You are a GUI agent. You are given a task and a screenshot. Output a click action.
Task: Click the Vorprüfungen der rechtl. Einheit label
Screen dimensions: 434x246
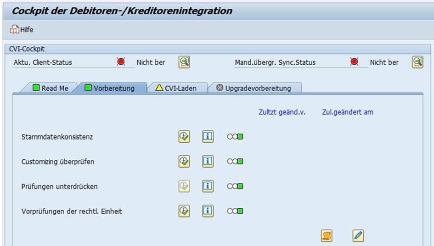72,212
